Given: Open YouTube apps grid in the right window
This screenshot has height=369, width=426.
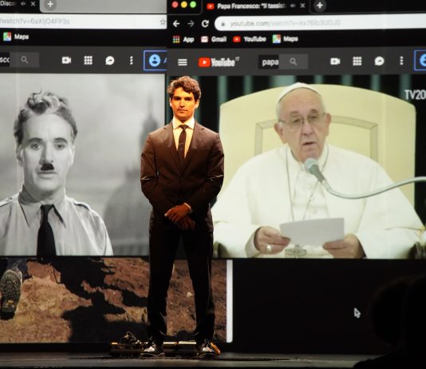Looking at the screenshot, I should 357,61.
